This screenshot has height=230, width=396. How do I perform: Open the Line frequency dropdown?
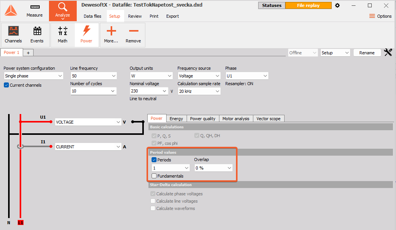(93, 76)
